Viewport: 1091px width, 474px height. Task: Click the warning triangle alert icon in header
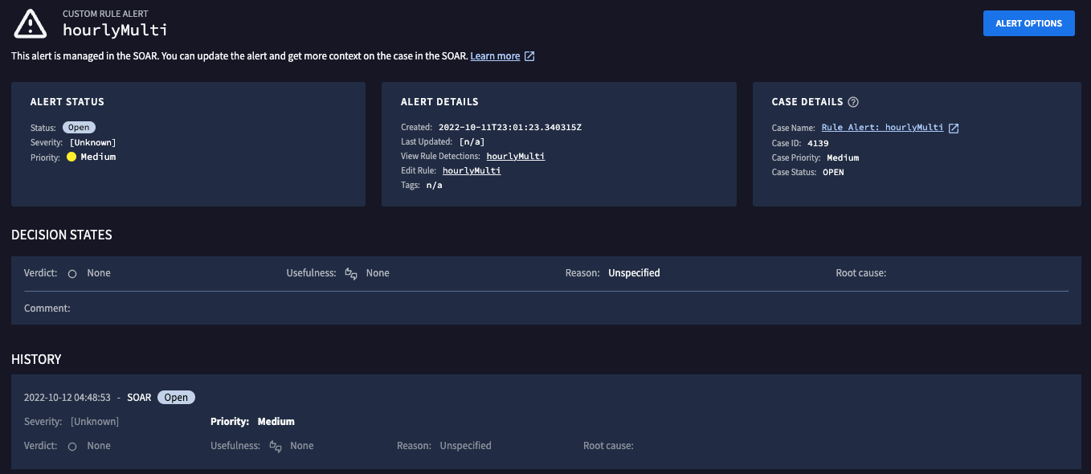coord(30,23)
